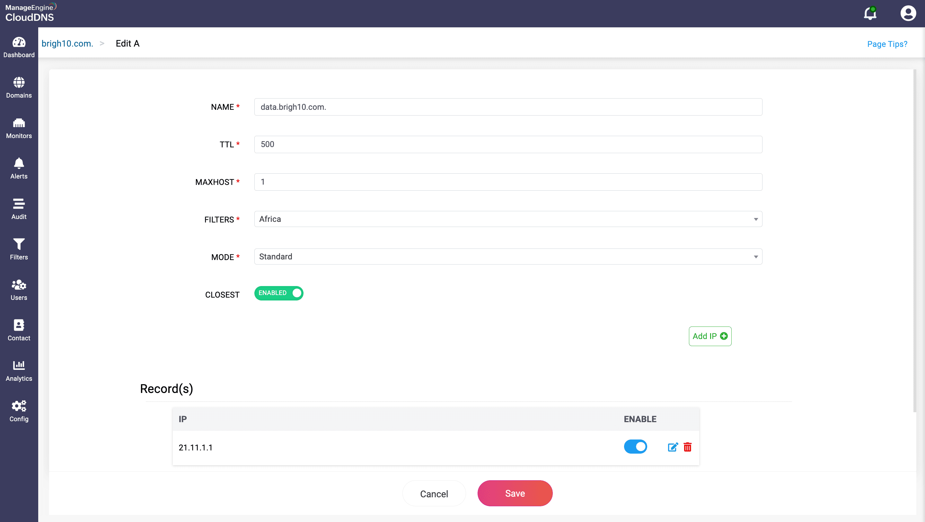Open Config settings in sidebar
Screen dimensions: 925x522
click(x=19, y=411)
